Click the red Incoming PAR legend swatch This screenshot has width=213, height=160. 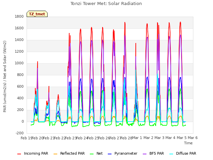coord(19,154)
